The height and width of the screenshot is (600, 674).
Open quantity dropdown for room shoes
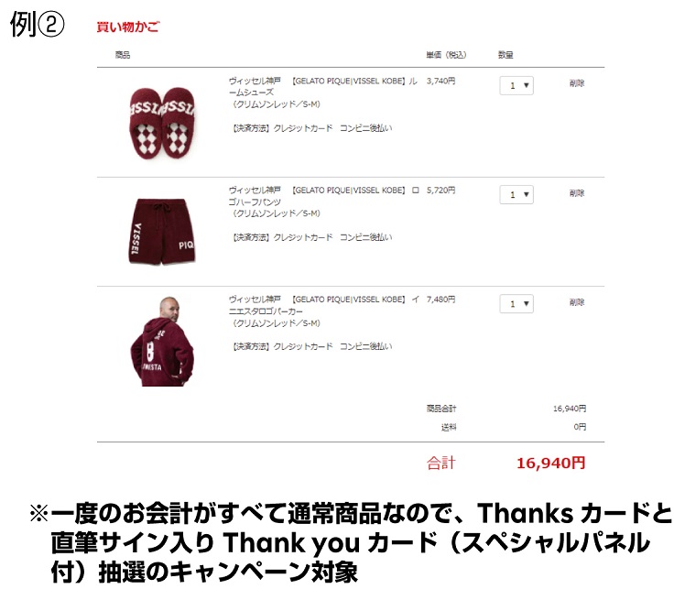pyautogui.click(x=516, y=85)
